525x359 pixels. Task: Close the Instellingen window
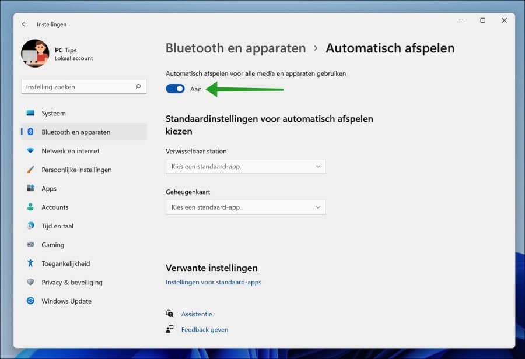coord(504,20)
